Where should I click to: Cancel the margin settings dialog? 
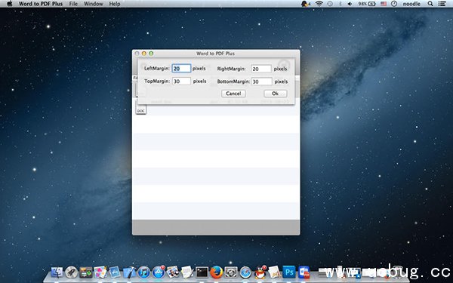pos(233,94)
